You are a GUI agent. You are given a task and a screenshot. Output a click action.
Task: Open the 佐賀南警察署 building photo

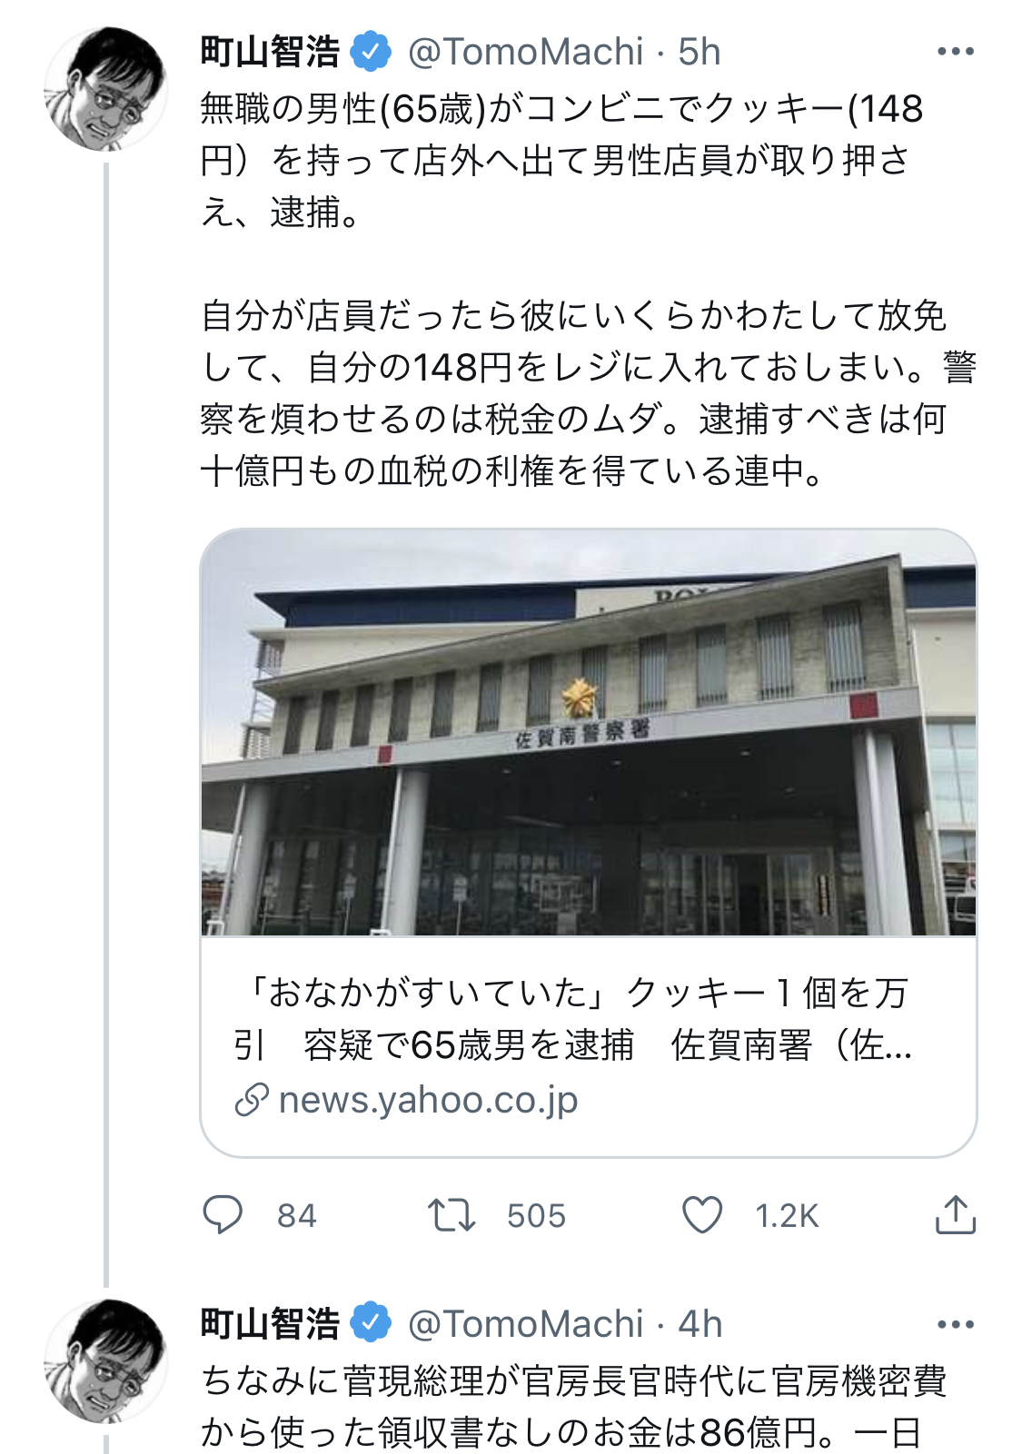coord(589,732)
